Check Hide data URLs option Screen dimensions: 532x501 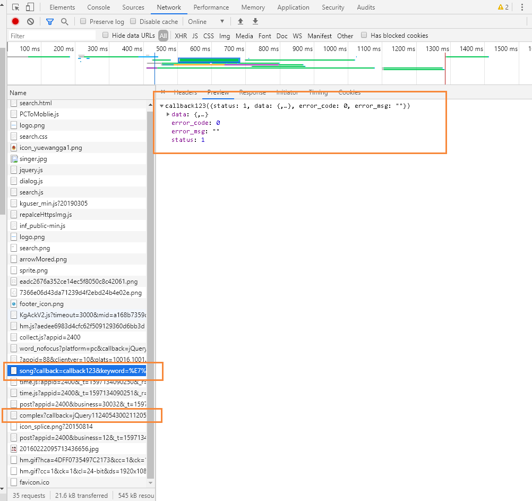(x=105, y=35)
